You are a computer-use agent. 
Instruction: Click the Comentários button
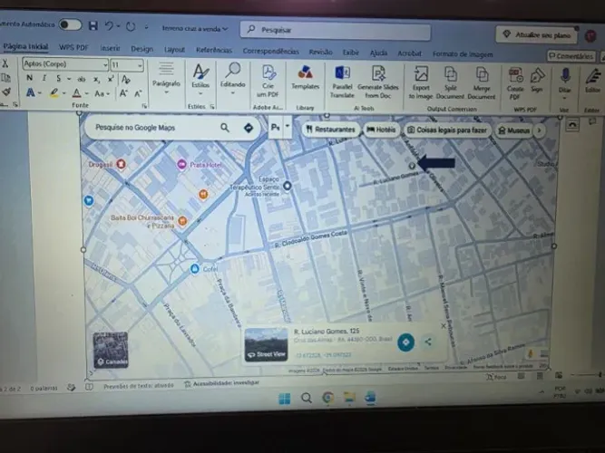[571, 56]
